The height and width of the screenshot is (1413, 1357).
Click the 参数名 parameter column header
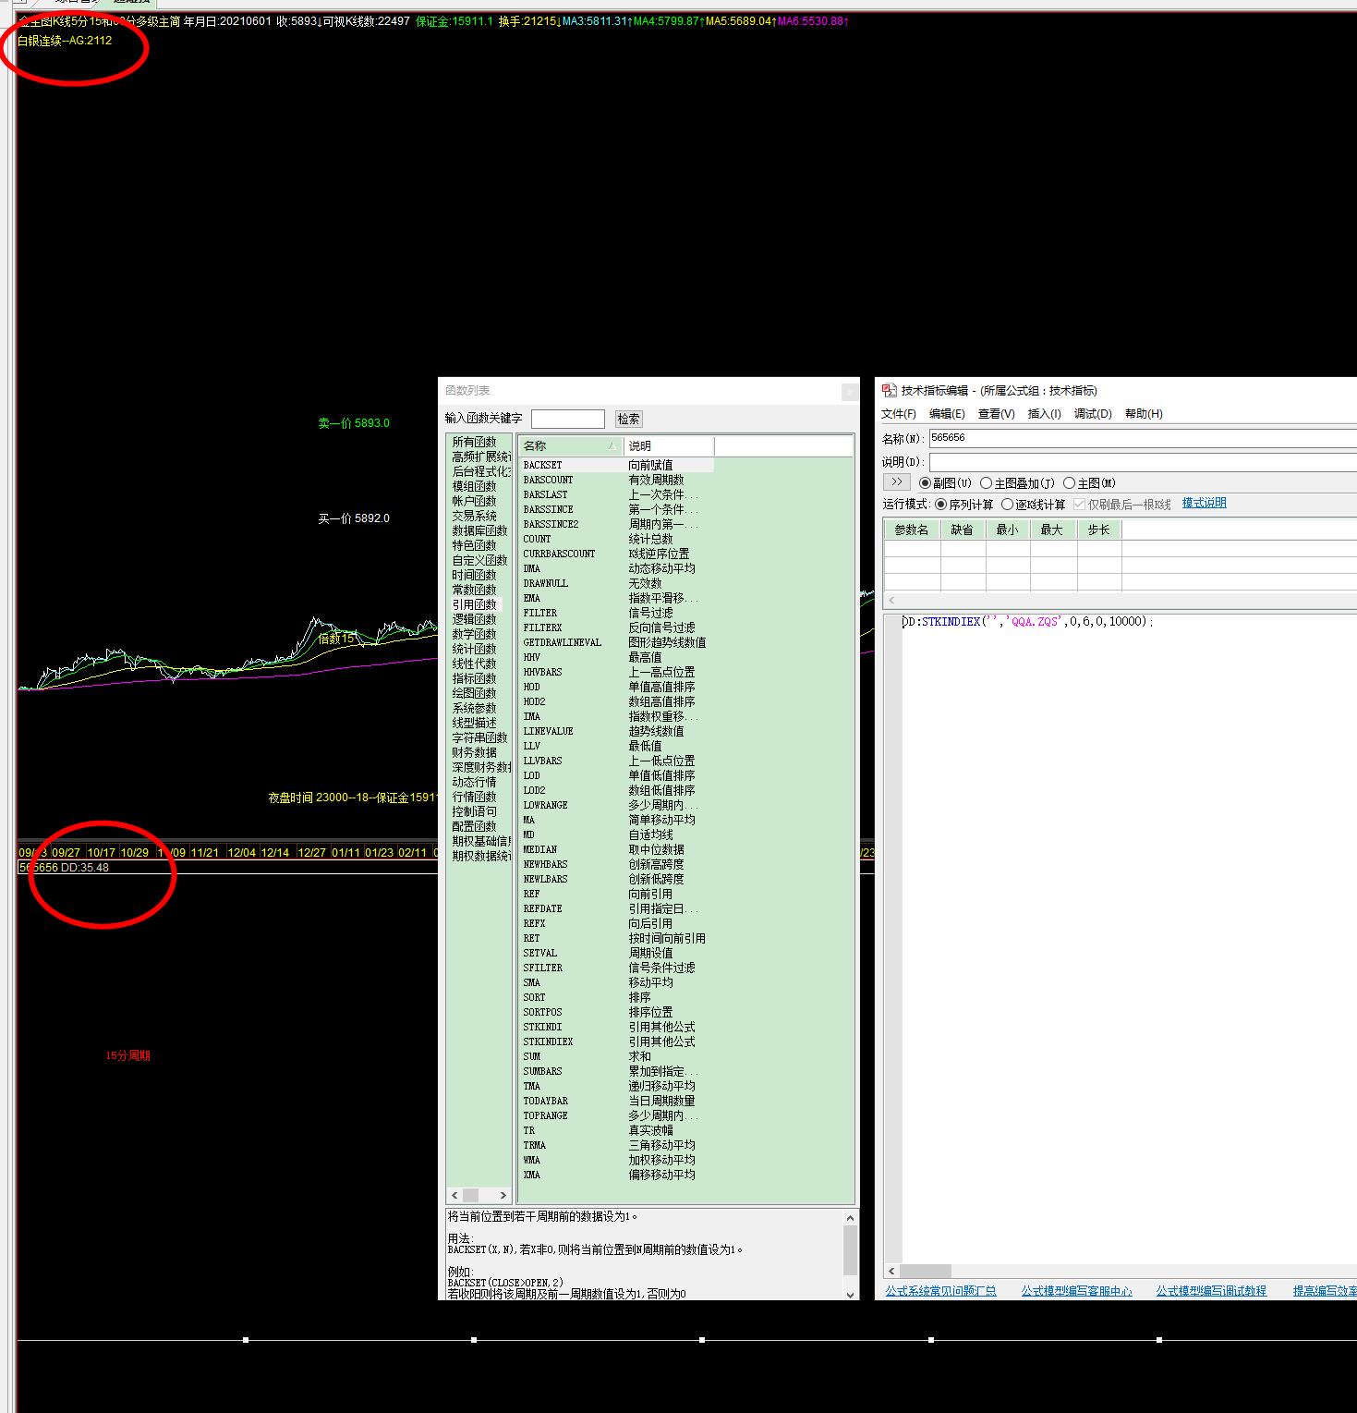click(912, 530)
